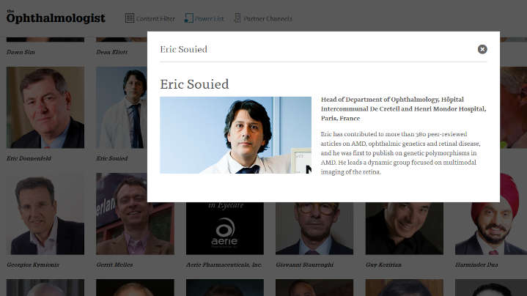The image size is (527, 296).
Task: Open Georgios Kymionis portrait thumbnail
Action: click(45, 214)
